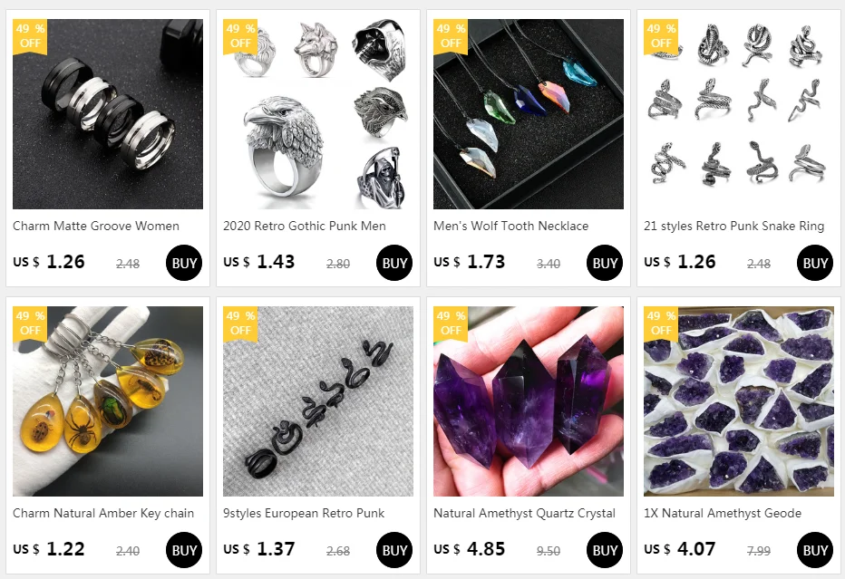Open the wolf tooth necklace product image
The height and width of the screenshot is (579, 845).
pyautogui.click(x=528, y=114)
